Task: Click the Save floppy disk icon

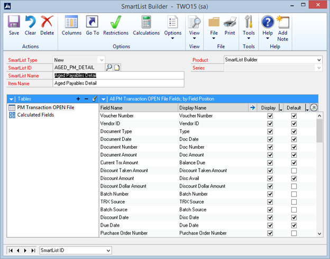Action: tap(14, 22)
